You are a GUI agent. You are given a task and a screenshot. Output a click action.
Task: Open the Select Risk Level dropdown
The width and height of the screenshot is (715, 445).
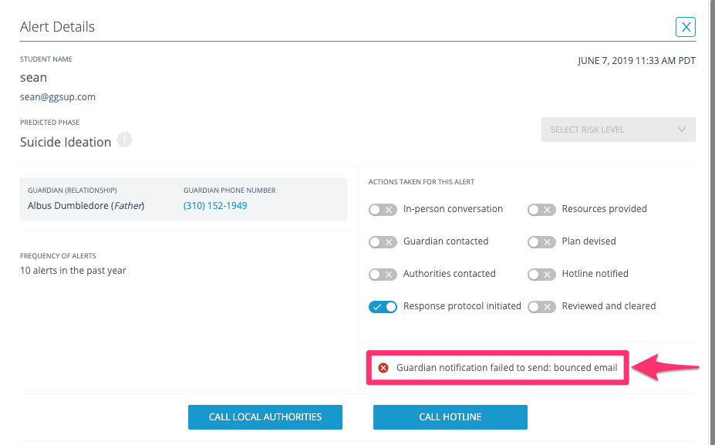click(x=618, y=130)
